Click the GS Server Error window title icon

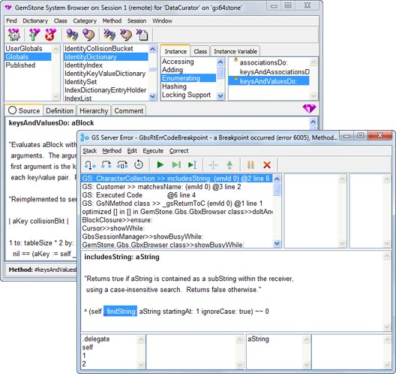pyautogui.click(x=84, y=137)
